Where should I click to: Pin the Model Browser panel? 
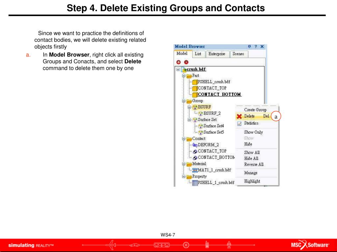point(249,47)
